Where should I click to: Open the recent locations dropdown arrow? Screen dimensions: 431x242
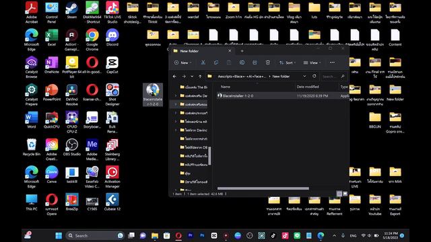pyautogui.click(x=192, y=76)
